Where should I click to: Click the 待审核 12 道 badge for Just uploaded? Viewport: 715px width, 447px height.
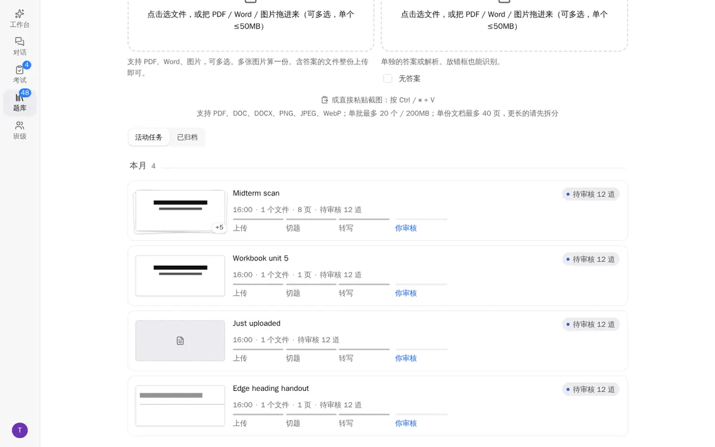click(x=590, y=324)
